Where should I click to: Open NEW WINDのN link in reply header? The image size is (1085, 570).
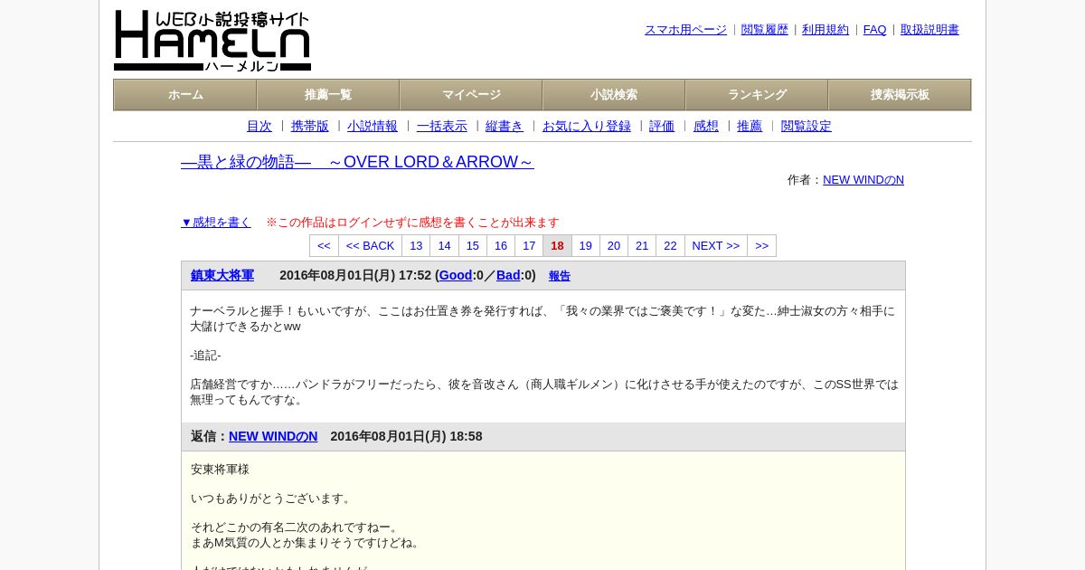tap(273, 436)
